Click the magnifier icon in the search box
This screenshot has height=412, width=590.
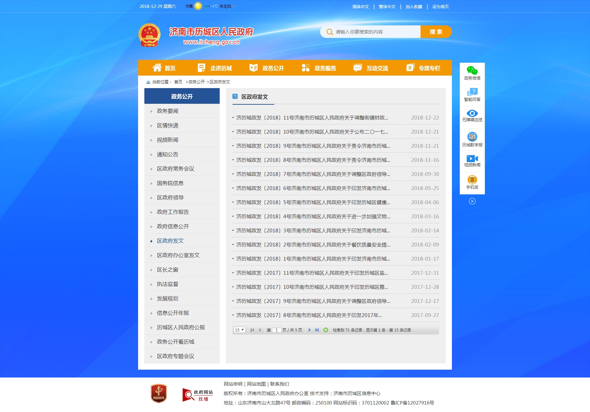point(330,32)
